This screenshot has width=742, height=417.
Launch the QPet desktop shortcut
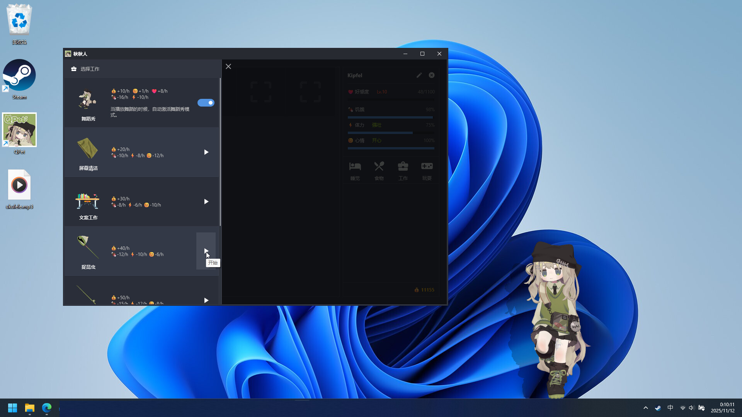(19, 130)
